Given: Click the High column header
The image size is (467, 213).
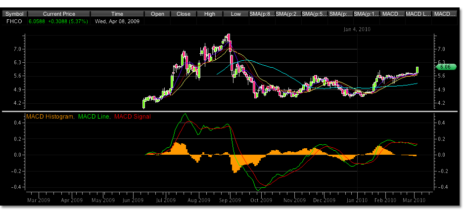Looking at the screenshot, I should point(210,14).
